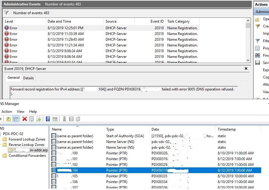Select the PDX00334 pointer record

tap(156, 182)
